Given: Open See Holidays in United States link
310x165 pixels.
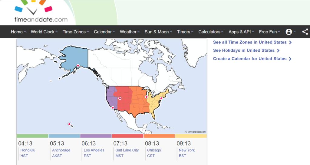Looking at the screenshot, I should pos(246,50).
